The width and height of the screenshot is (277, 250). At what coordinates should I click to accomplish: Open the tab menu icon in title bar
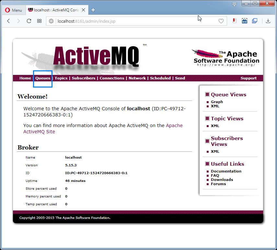[x=235, y=4]
